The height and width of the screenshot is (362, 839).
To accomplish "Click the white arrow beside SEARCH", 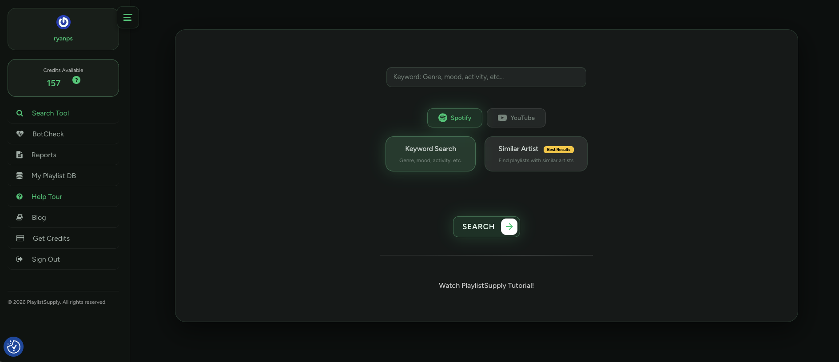I will (x=509, y=227).
